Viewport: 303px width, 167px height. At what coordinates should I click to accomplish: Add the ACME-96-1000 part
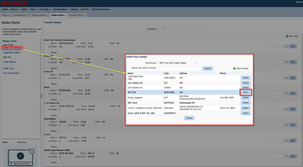point(292,156)
